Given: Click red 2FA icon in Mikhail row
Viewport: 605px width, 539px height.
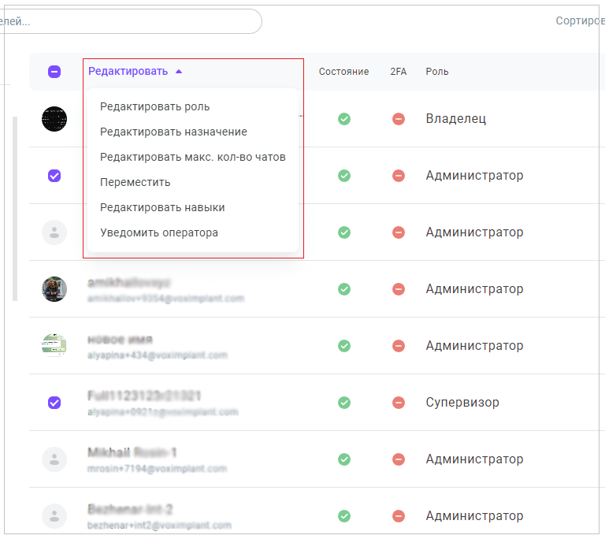Looking at the screenshot, I should (399, 459).
